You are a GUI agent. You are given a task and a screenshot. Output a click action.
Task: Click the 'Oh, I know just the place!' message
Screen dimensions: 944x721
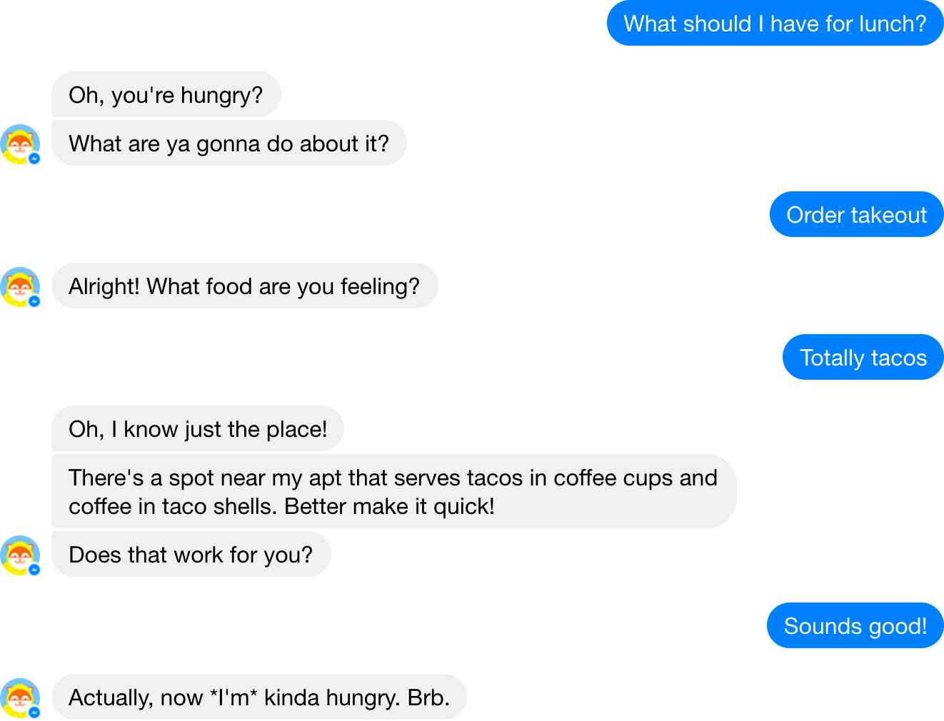(x=198, y=429)
